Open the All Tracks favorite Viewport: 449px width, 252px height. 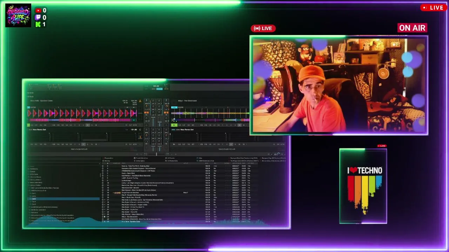pyautogui.click(x=171, y=158)
